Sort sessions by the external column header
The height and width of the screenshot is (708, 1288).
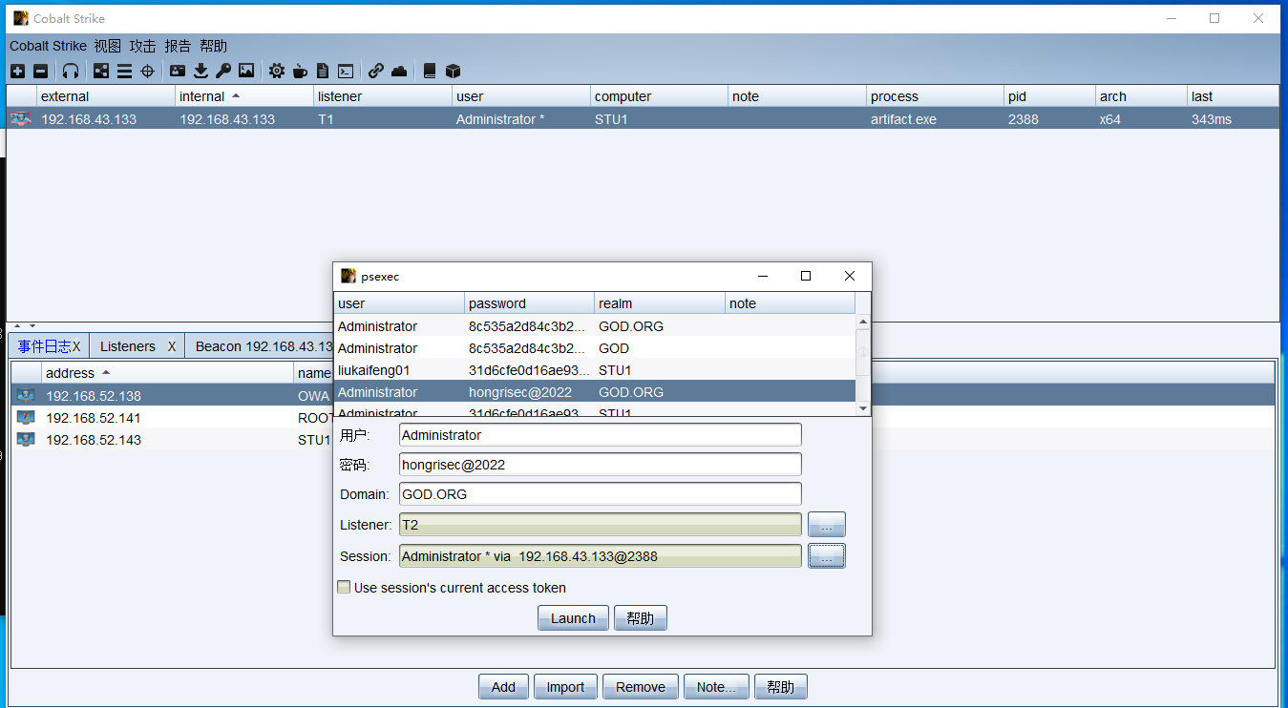point(106,96)
